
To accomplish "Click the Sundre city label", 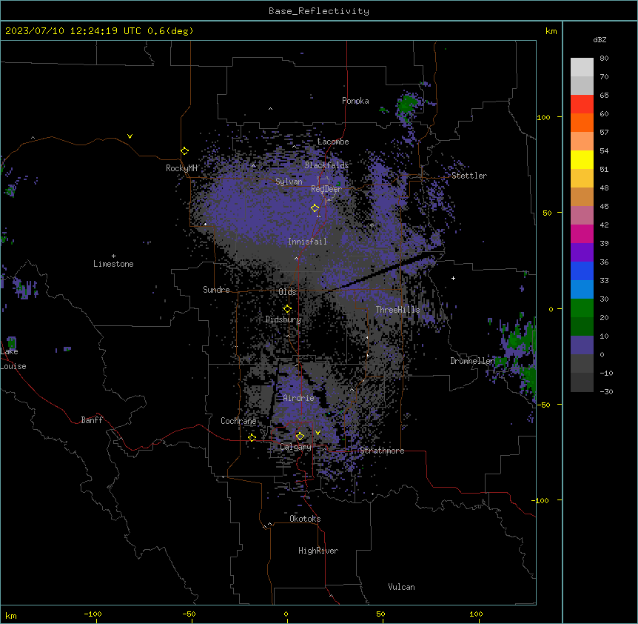I will click(216, 290).
